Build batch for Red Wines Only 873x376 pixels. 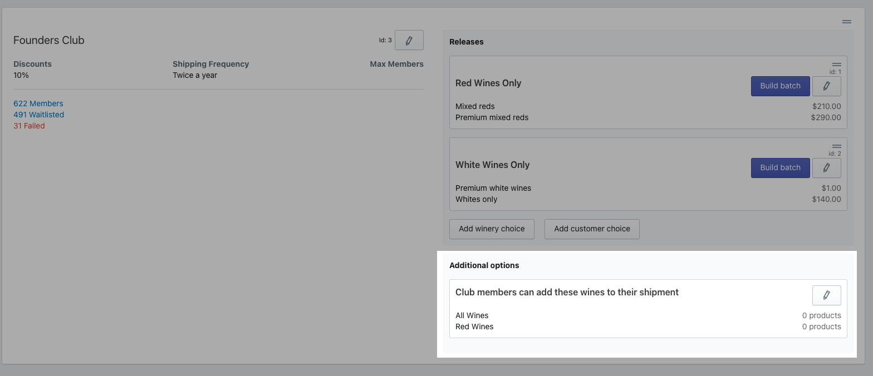coord(780,86)
